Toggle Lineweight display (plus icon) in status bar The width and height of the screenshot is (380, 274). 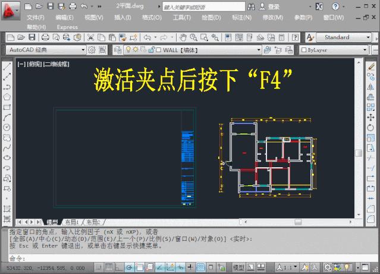click(x=190, y=267)
